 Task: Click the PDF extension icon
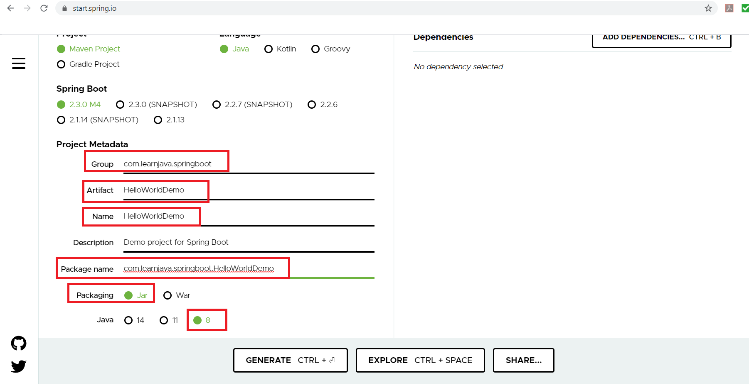729,8
